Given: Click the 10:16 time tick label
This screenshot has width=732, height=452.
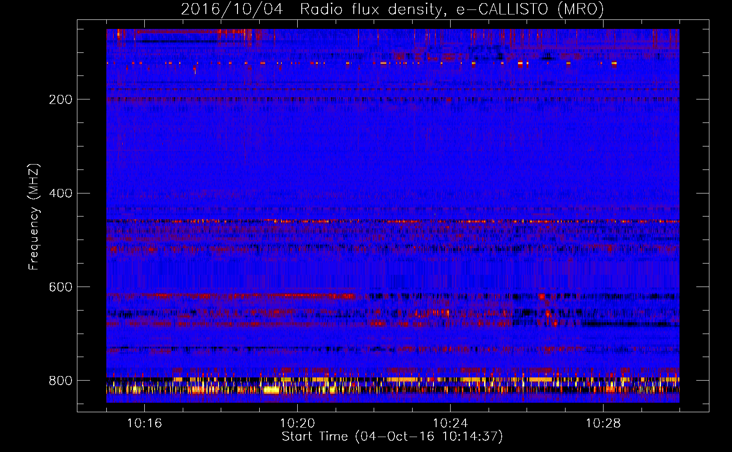Looking at the screenshot, I should [144, 424].
